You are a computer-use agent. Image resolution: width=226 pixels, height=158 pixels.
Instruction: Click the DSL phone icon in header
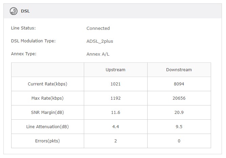14,11
